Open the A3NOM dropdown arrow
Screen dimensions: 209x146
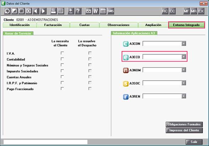click(184, 70)
